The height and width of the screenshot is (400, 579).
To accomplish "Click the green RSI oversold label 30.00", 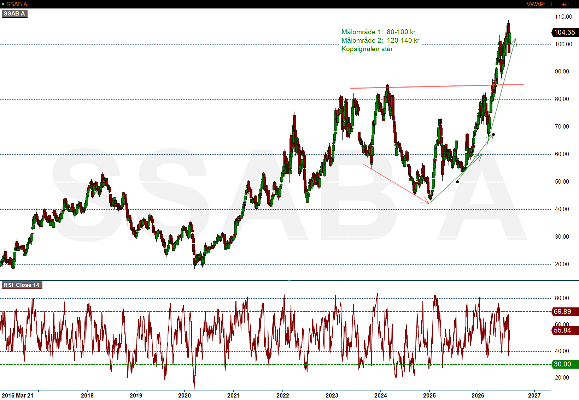I will [565, 364].
